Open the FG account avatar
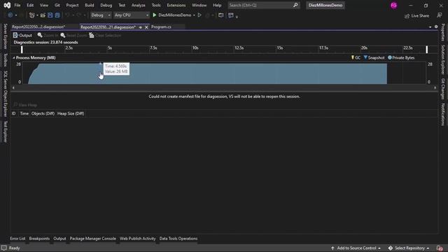 pos(393,5)
